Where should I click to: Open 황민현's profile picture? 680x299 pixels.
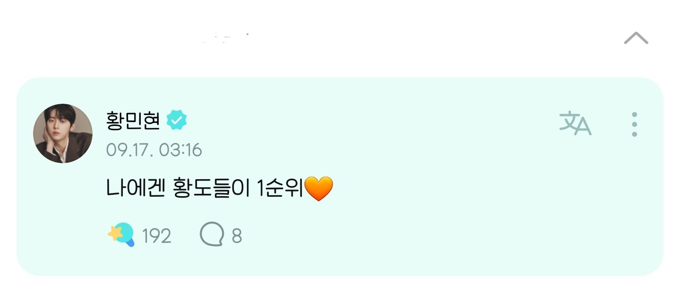point(63,133)
